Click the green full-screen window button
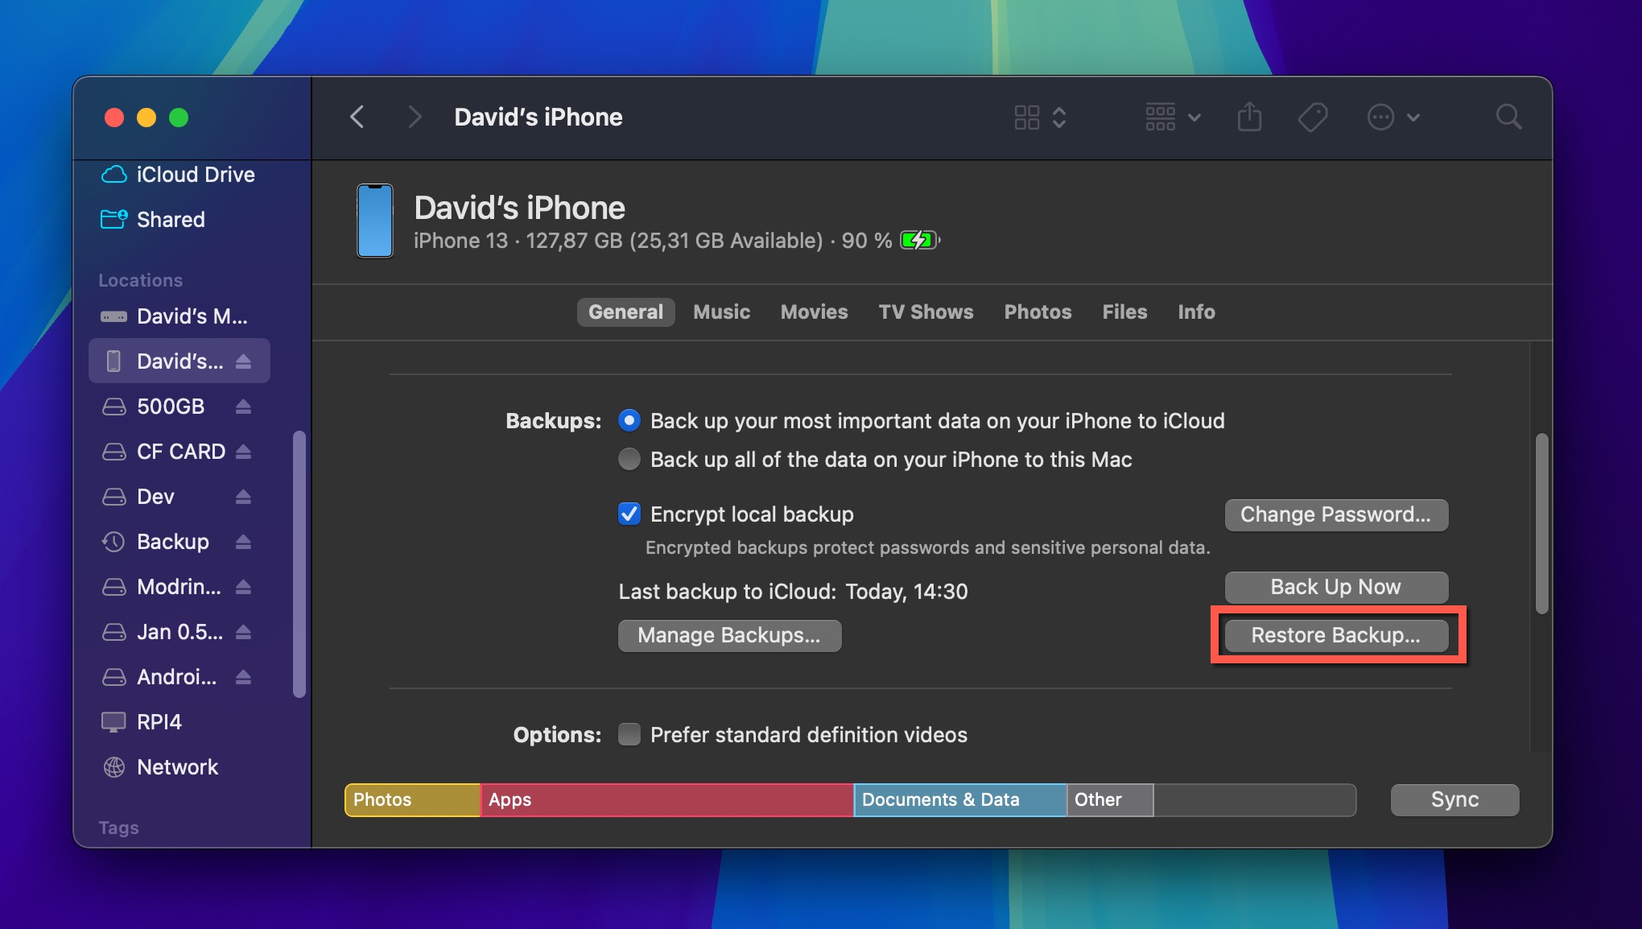Screen dimensions: 1642x929 [179, 118]
